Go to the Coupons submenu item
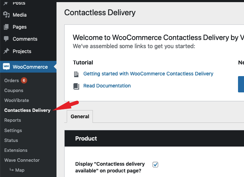This screenshot has width=244, height=177. point(14,91)
